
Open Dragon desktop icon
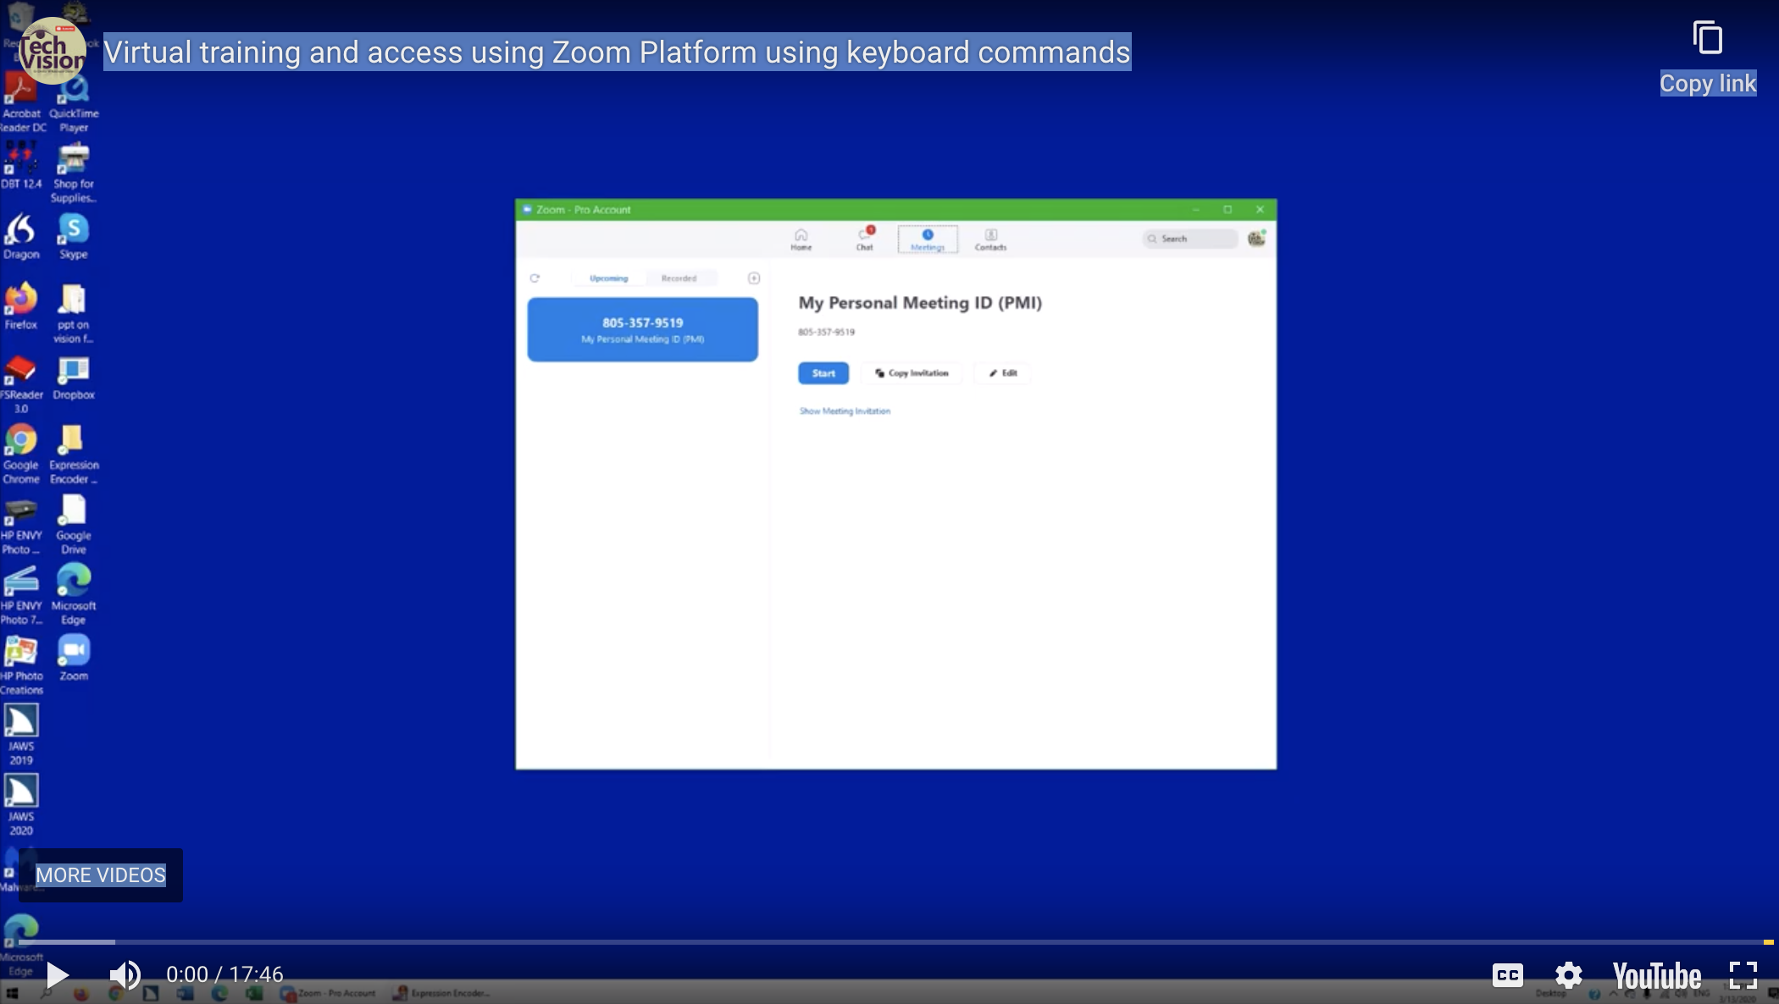point(21,236)
